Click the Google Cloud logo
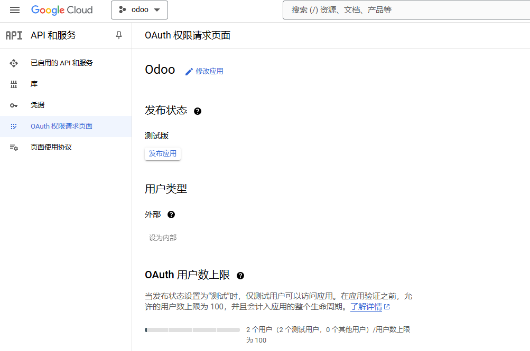The width and height of the screenshot is (530, 351). 62,10
